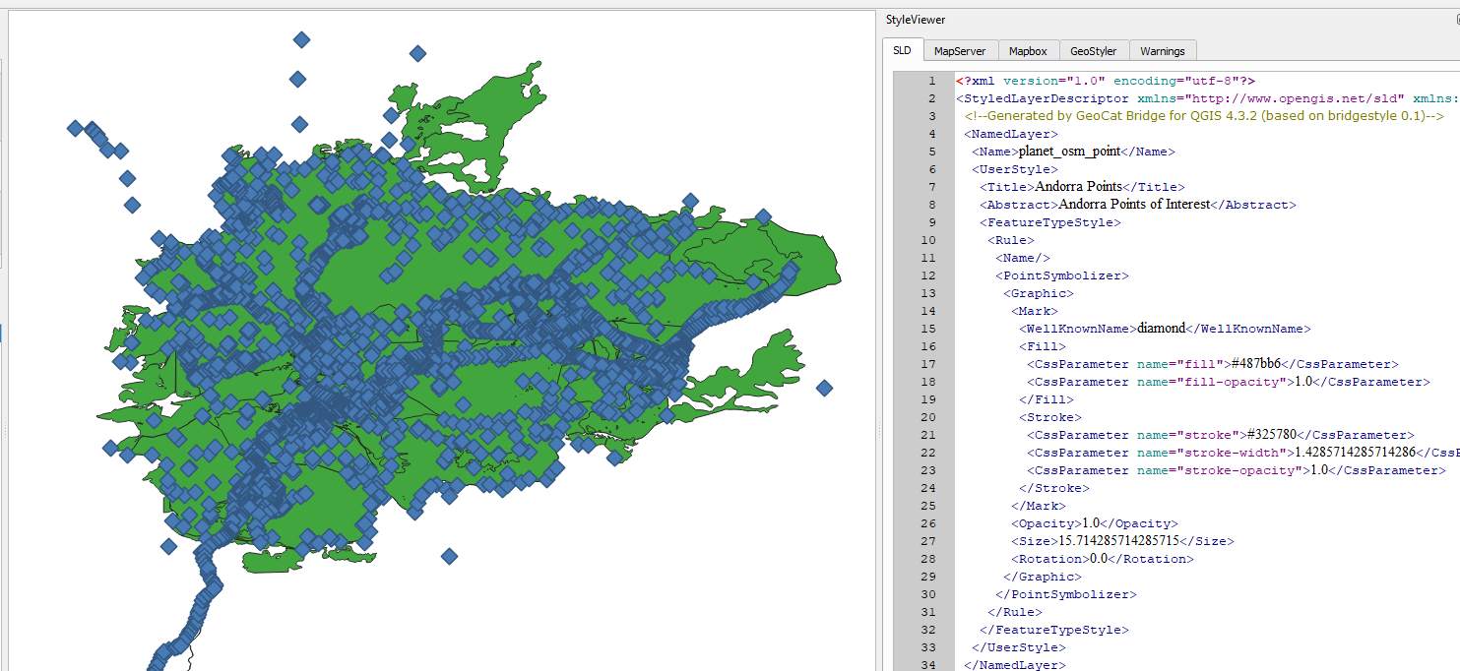The image size is (1460, 671).
Task: Click the lone diamond marker below the green area
Action: (x=449, y=556)
